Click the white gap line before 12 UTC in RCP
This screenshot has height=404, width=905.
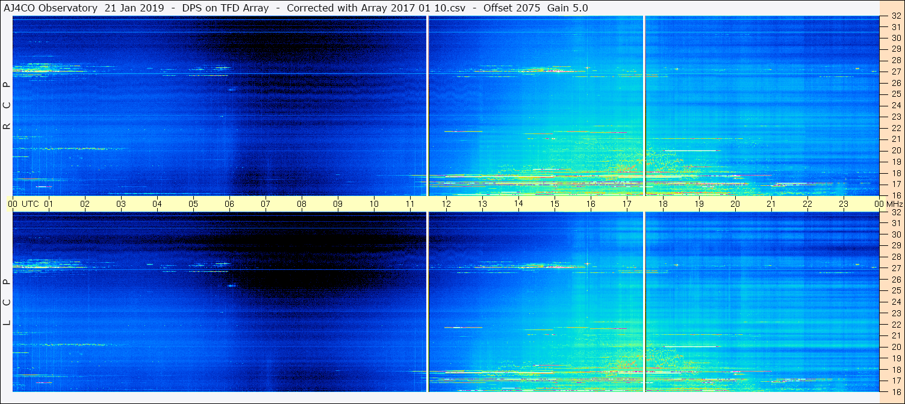click(x=427, y=106)
